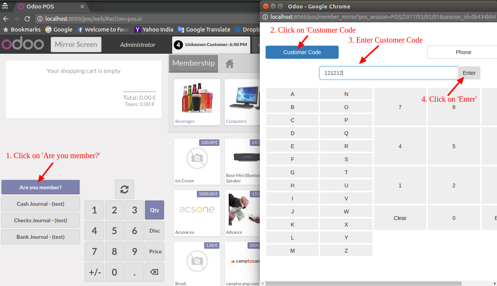
Task: Open the Google Translate bookmark
Action: 204,30
